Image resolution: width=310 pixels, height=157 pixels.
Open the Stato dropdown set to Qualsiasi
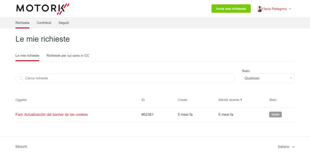click(x=268, y=78)
